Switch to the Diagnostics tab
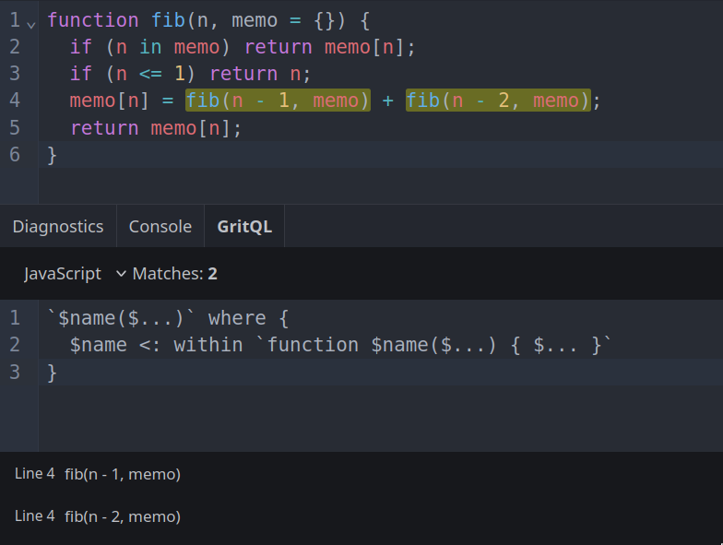This screenshot has height=545, width=723. 58,227
